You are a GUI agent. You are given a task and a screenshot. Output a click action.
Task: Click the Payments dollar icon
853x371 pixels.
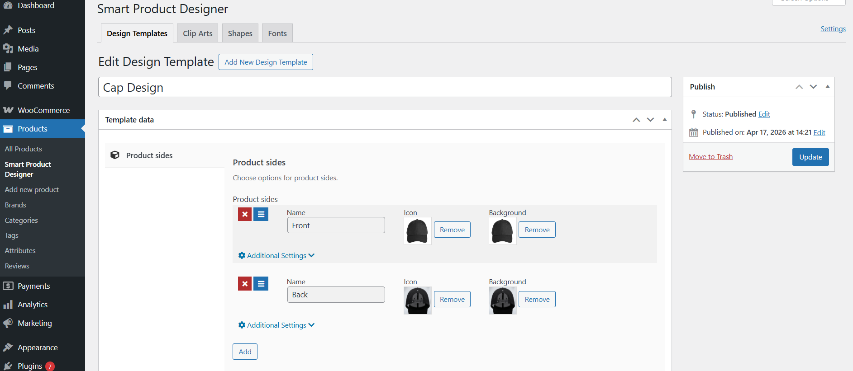click(x=8, y=286)
